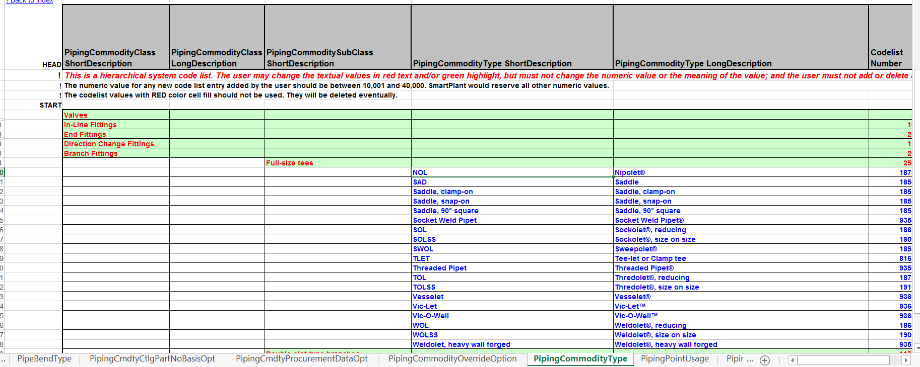This screenshot has width=920, height=367.
Task: Select the Vesselet short description cell
Action: [512, 297]
